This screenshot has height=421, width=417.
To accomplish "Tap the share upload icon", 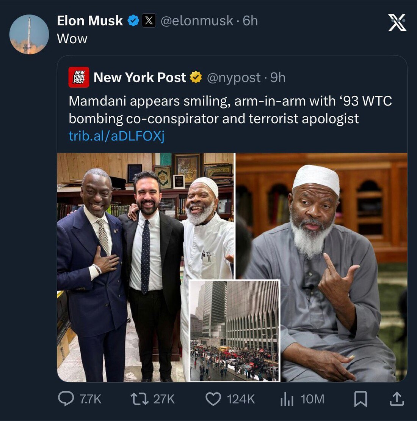I will (397, 399).
